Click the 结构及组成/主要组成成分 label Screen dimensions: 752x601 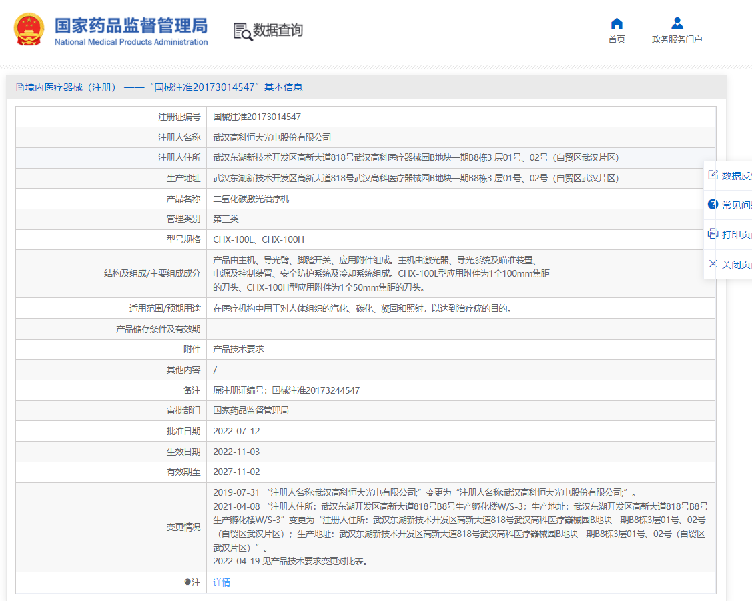coord(153,273)
